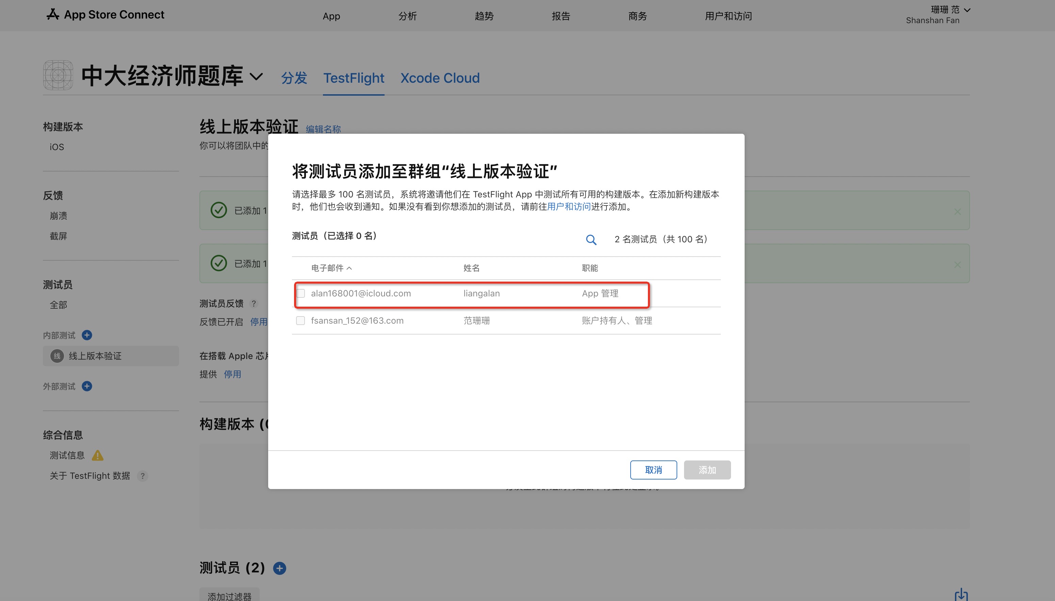Check the tester alan168001@icloud.com

(301, 293)
